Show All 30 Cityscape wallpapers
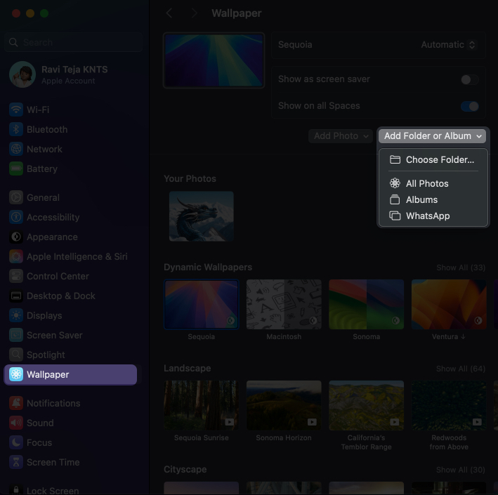This screenshot has height=495, width=498. coord(461,470)
